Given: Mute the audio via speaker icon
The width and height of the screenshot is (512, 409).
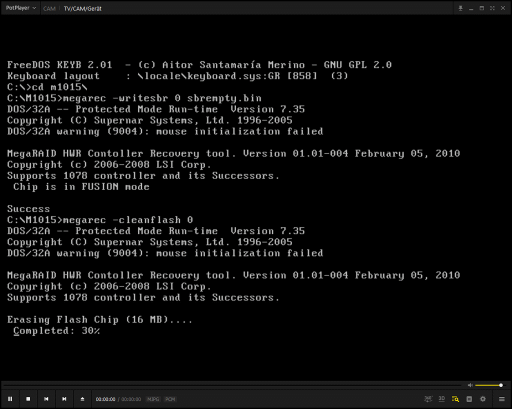Looking at the screenshot, I should click(x=470, y=385).
